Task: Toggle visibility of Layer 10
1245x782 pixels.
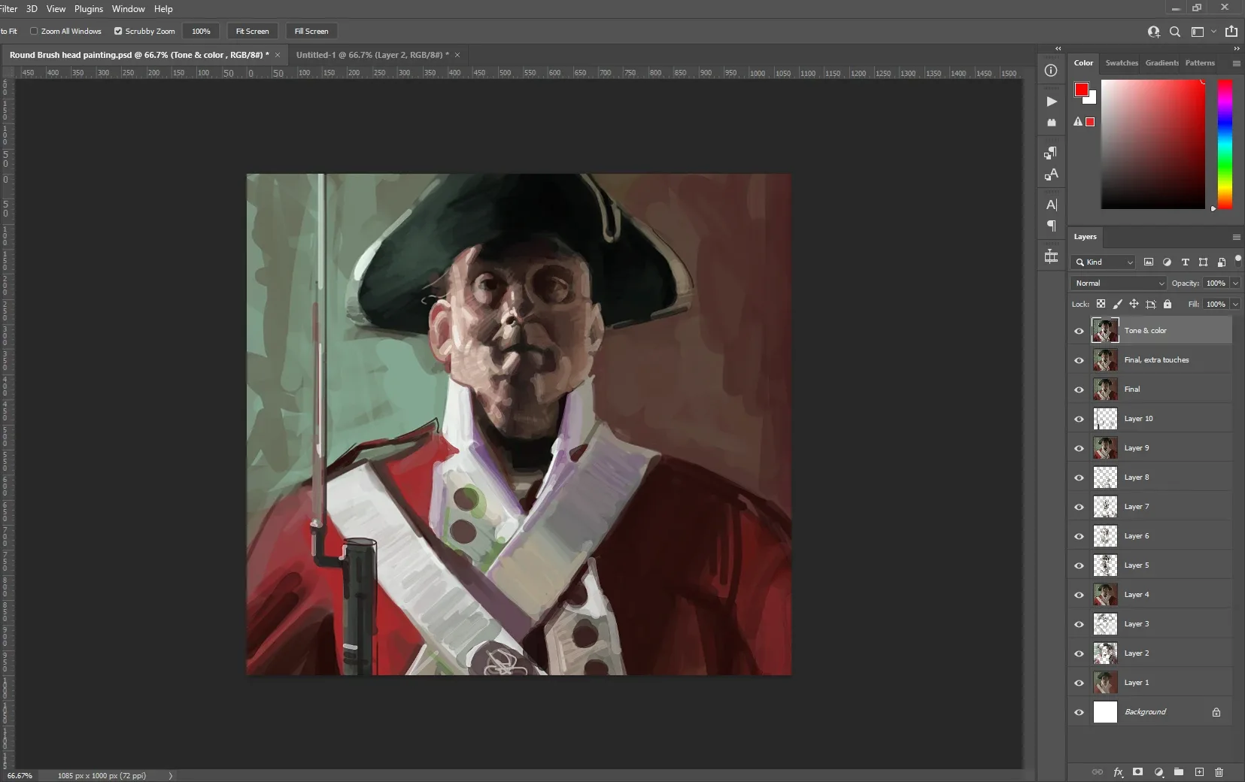Action: pos(1079,419)
